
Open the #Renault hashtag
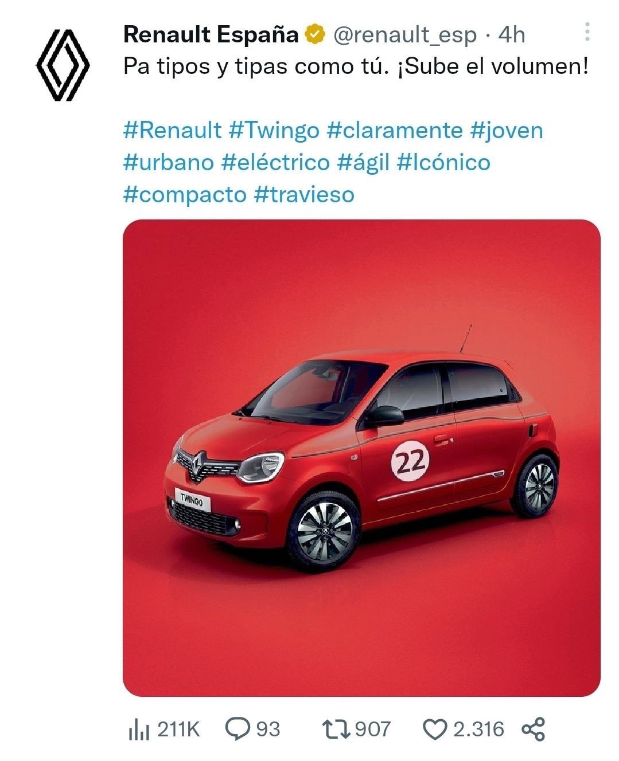point(172,130)
